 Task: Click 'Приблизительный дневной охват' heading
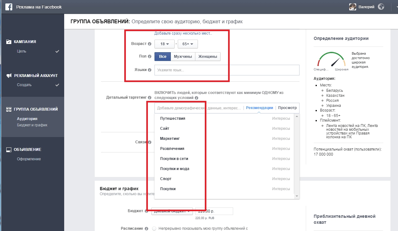coord(345,219)
